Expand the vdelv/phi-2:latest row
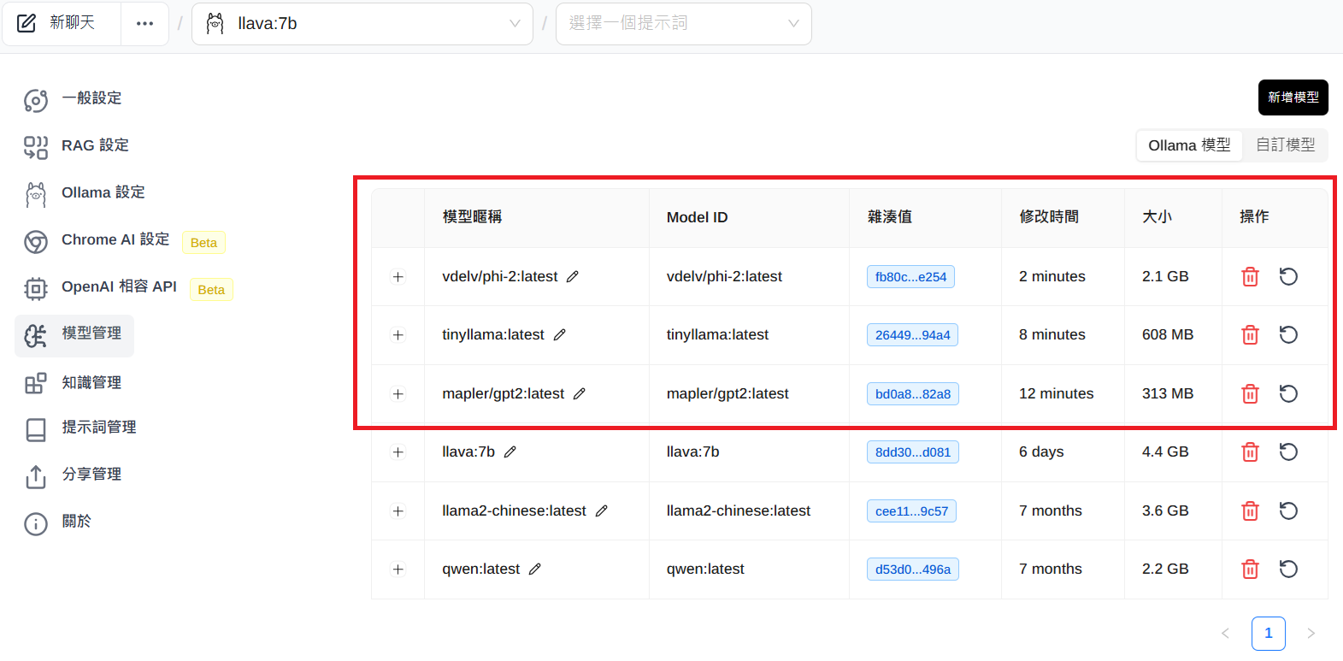1343x661 pixels. pos(398,276)
